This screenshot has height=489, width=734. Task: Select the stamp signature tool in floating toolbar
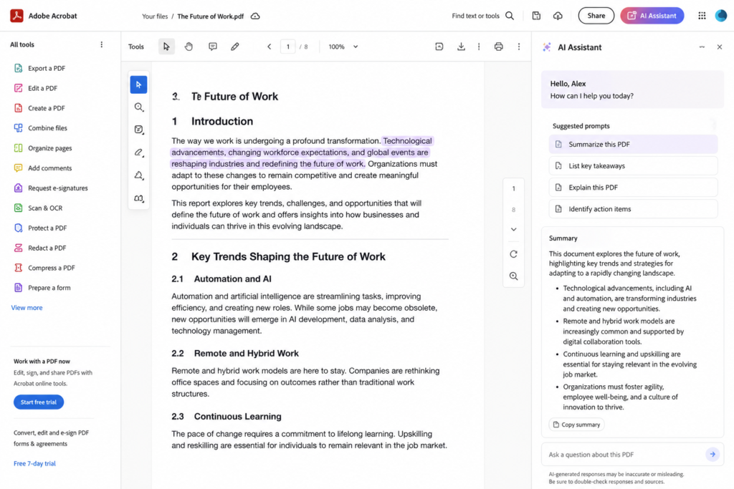pos(138,175)
